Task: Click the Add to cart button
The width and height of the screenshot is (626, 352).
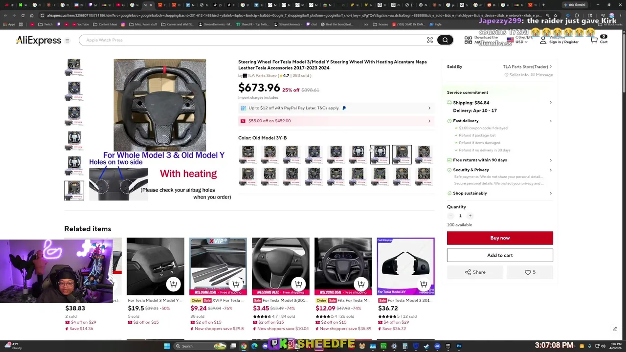Action: coord(500,255)
